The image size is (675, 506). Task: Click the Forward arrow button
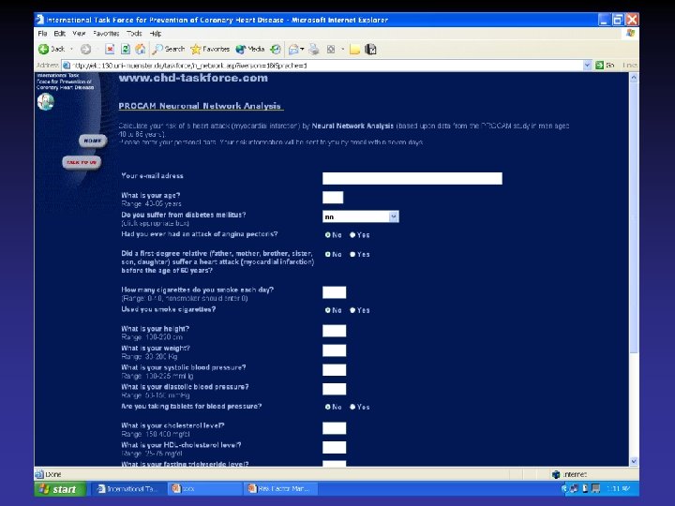(85, 50)
